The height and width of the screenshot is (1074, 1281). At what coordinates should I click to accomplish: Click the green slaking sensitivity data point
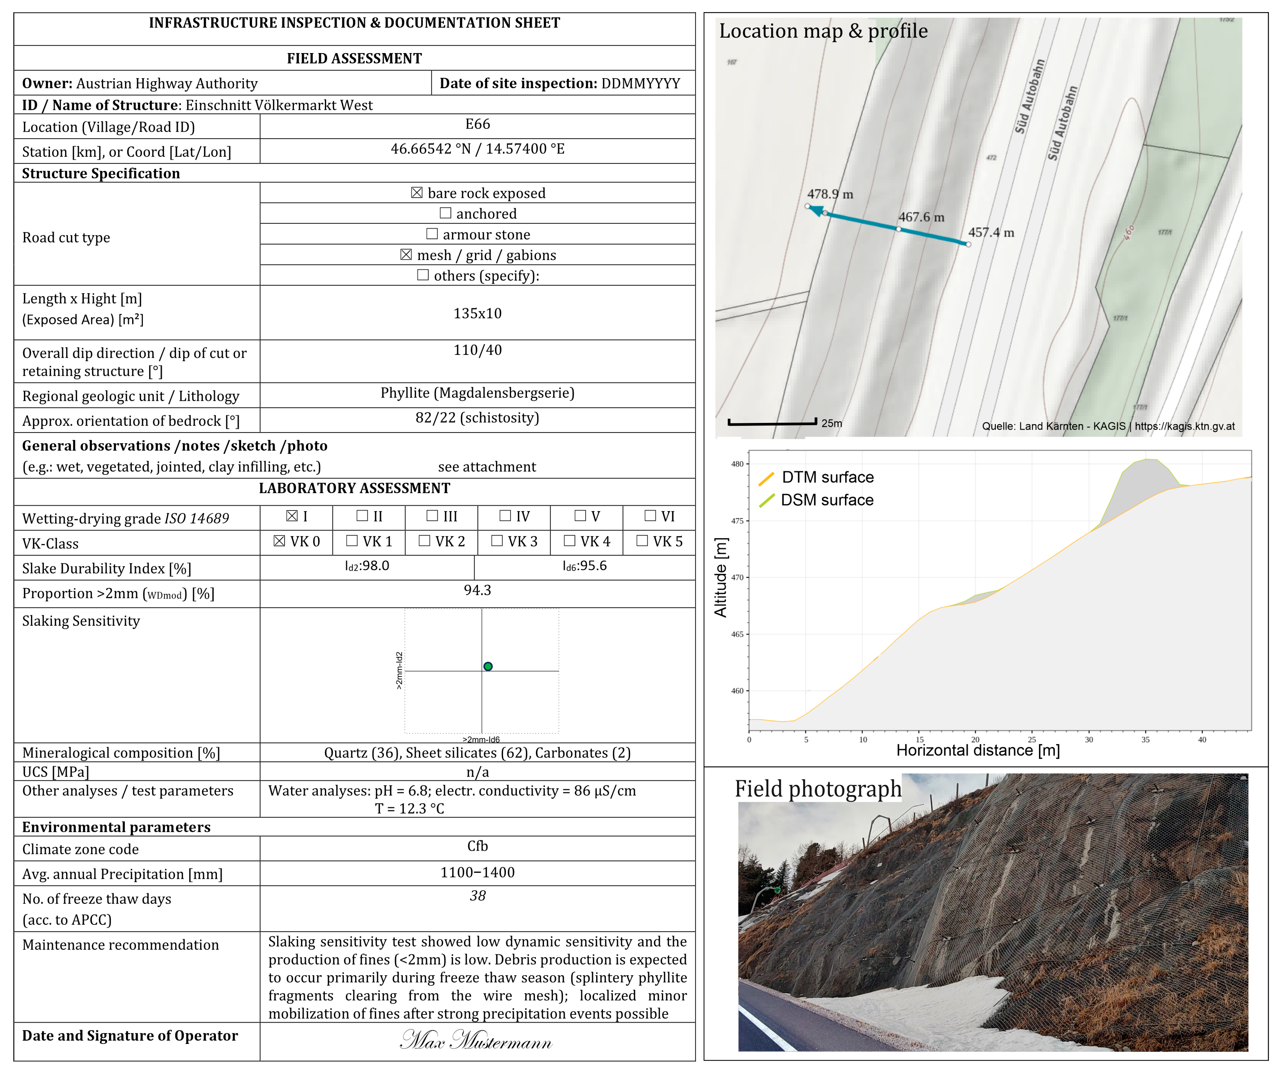(x=488, y=667)
